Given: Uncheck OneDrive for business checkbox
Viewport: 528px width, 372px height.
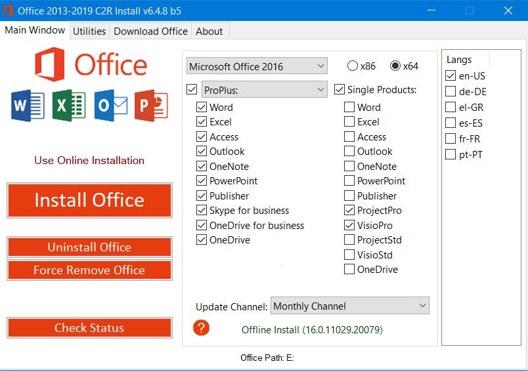Looking at the screenshot, I should [x=202, y=225].
